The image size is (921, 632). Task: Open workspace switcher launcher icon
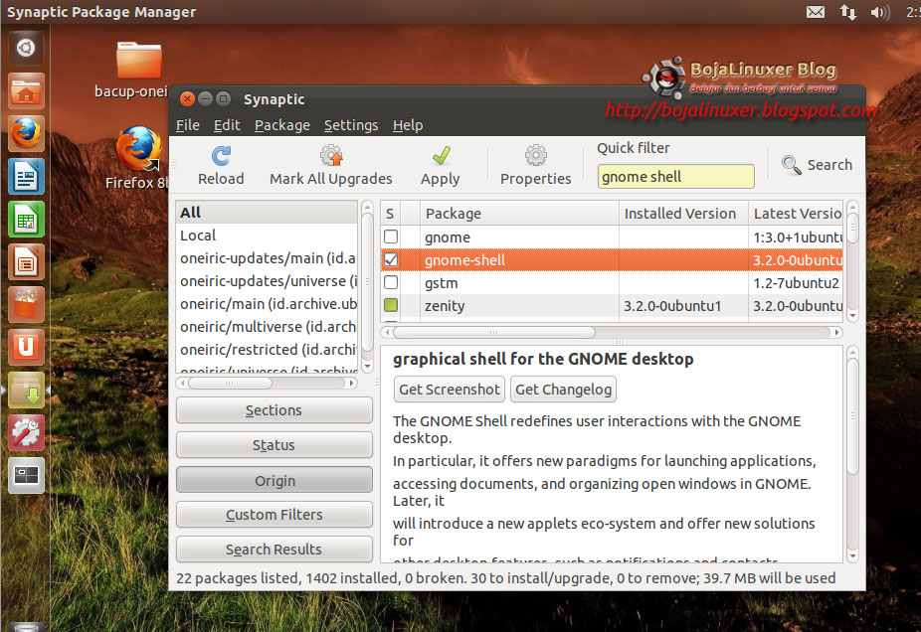coord(26,476)
